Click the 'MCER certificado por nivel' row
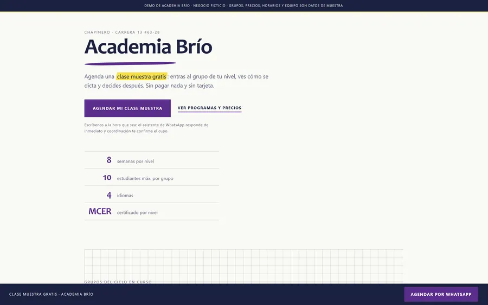 (x=152, y=211)
